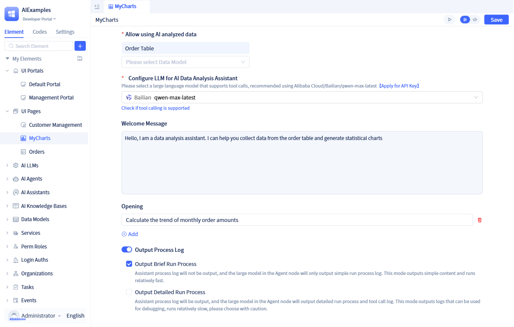
Task: Click the Events calendar icon
Action: (x=16, y=301)
